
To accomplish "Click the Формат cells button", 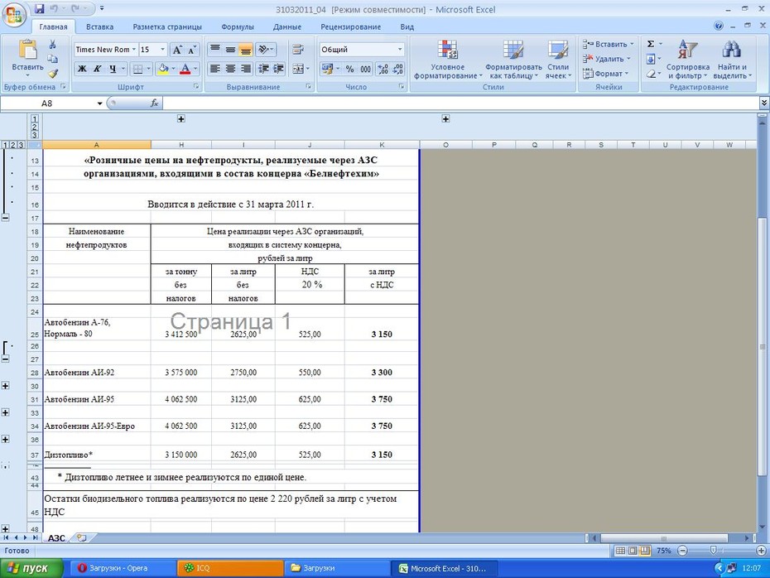I will click(606, 74).
